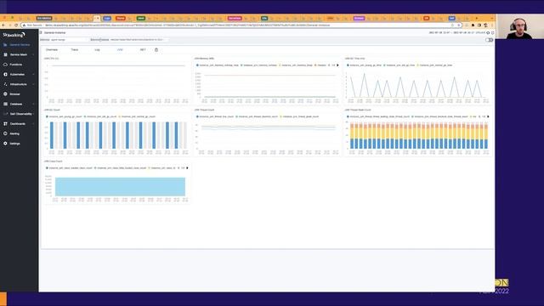Click the trash icon beside the dashboard tabs
This screenshot has width=544, height=306.
point(156,49)
